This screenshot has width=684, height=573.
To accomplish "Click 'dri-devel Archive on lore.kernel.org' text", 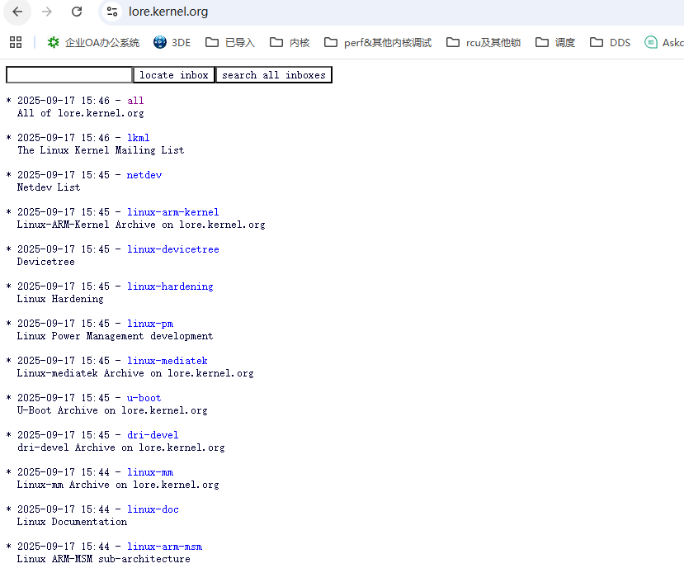I will (120, 447).
